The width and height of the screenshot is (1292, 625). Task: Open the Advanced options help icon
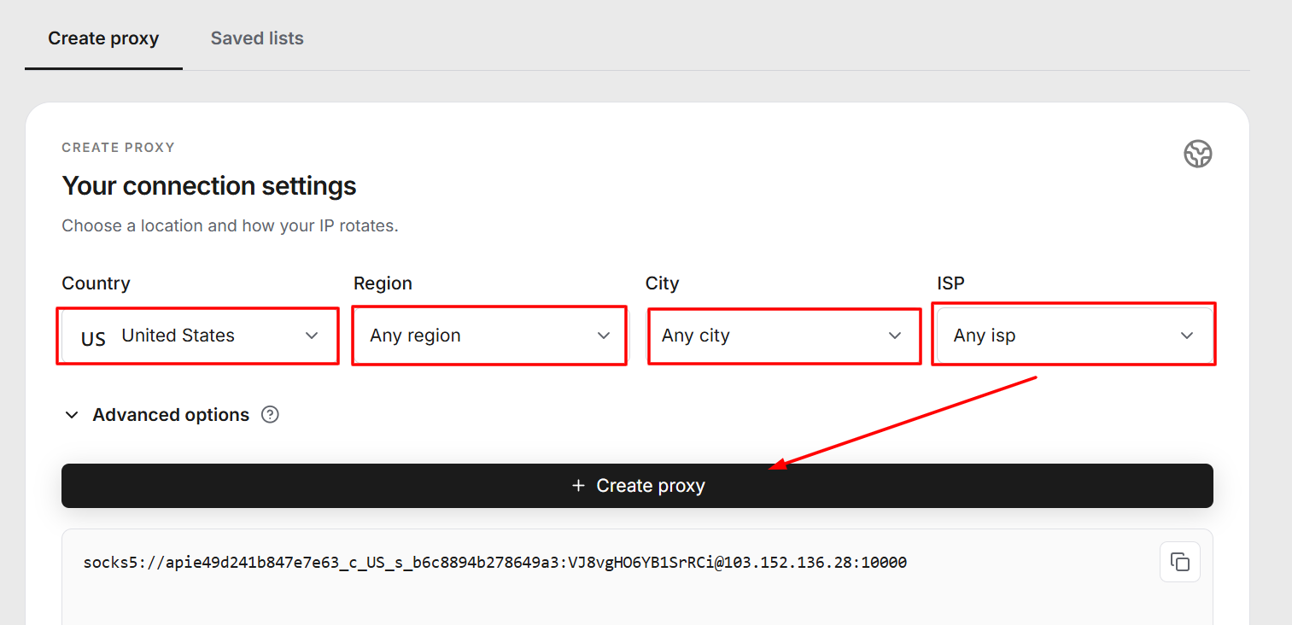click(270, 415)
